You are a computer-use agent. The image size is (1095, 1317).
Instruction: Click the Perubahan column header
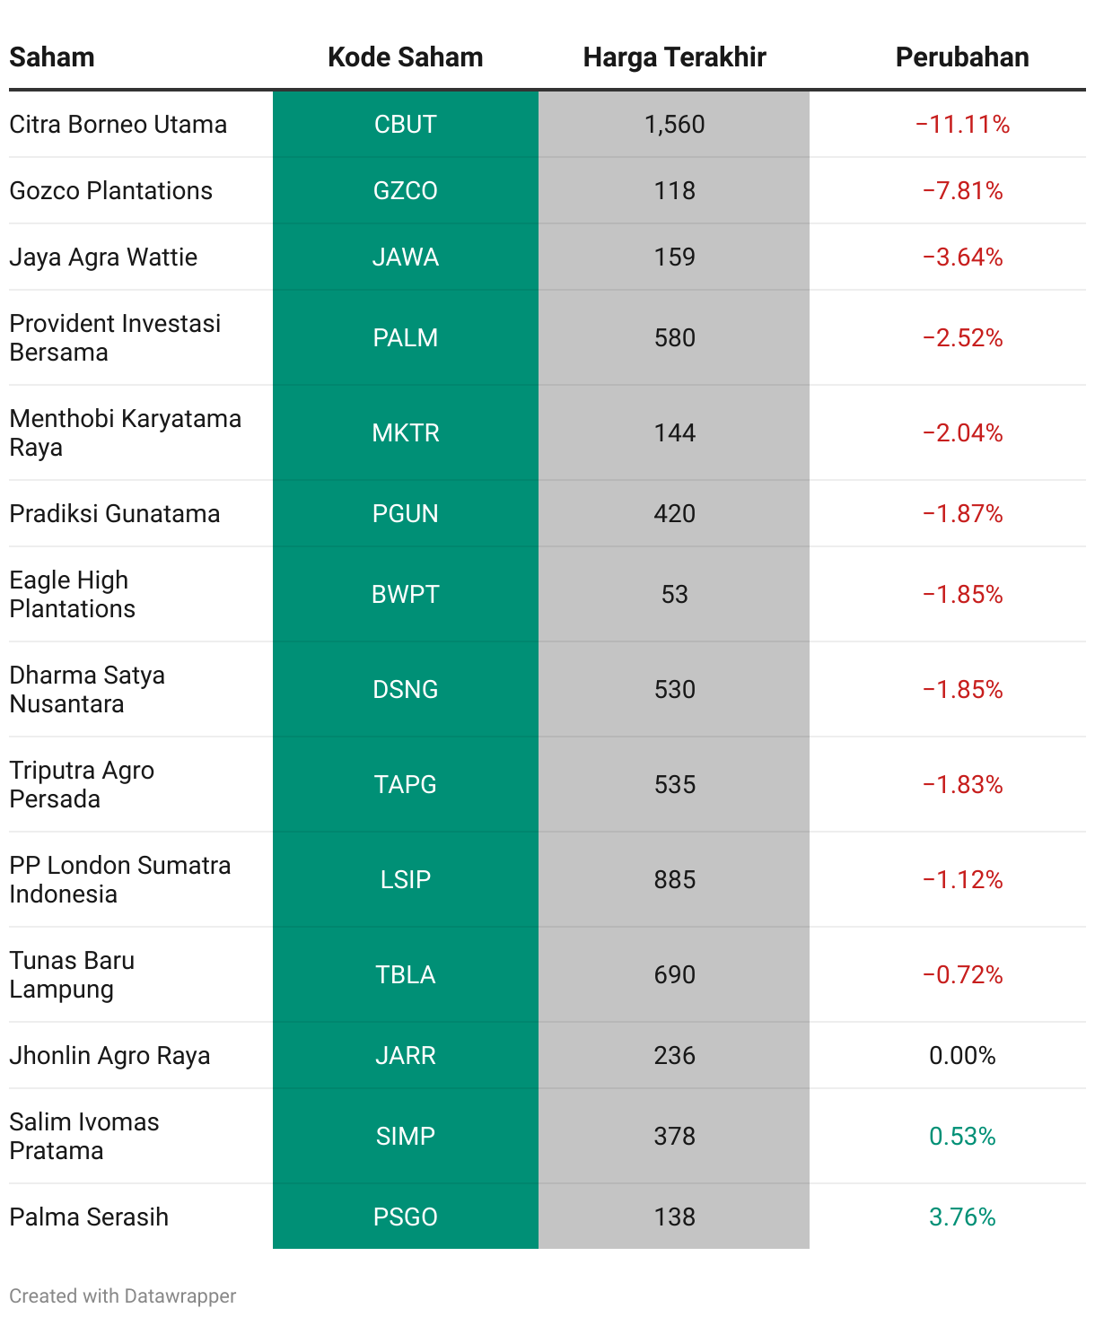962,57
